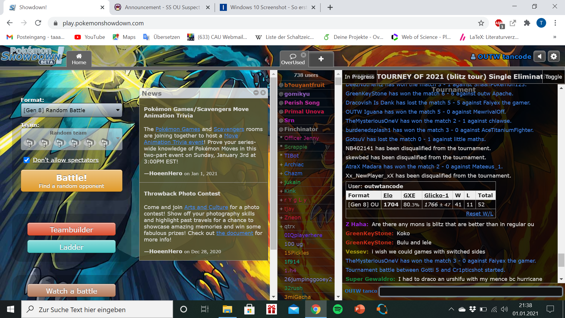This screenshot has width=565, height=318.
Task: Expand the Random team selector
Action: [x=72, y=139]
